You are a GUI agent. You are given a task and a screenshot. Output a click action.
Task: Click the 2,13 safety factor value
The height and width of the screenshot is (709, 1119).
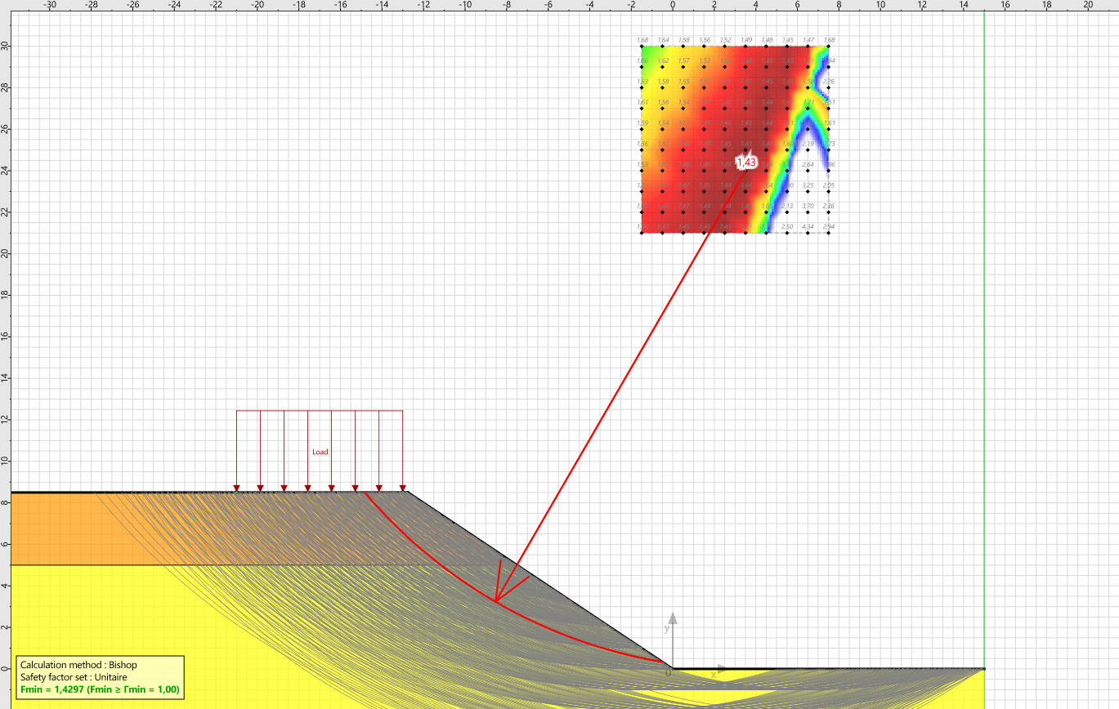coord(787,206)
